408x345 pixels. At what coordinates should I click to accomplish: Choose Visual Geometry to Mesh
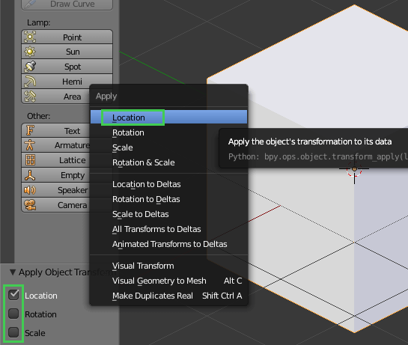168,281
